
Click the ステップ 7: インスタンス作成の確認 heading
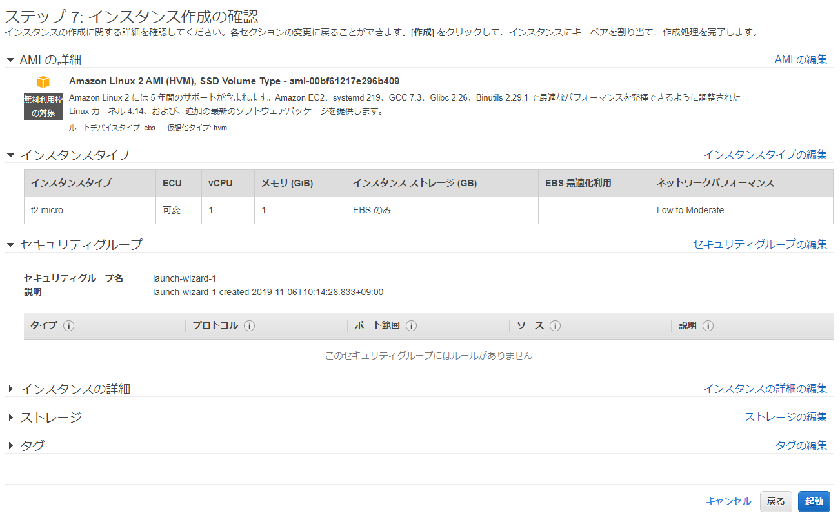132,17
